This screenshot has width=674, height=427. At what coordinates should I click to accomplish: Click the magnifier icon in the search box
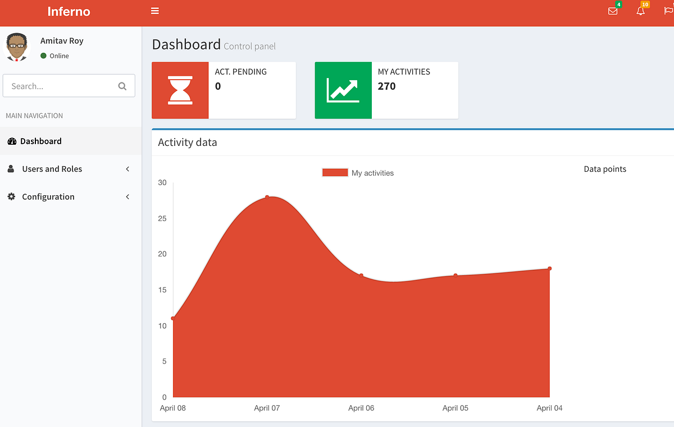coord(122,86)
